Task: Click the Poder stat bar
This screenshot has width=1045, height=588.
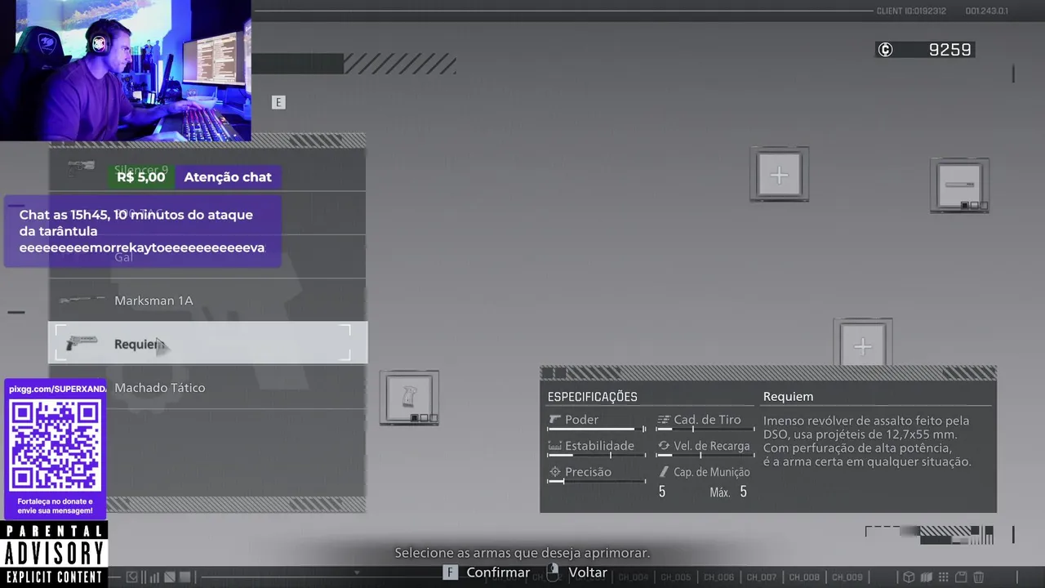Action: point(596,429)
